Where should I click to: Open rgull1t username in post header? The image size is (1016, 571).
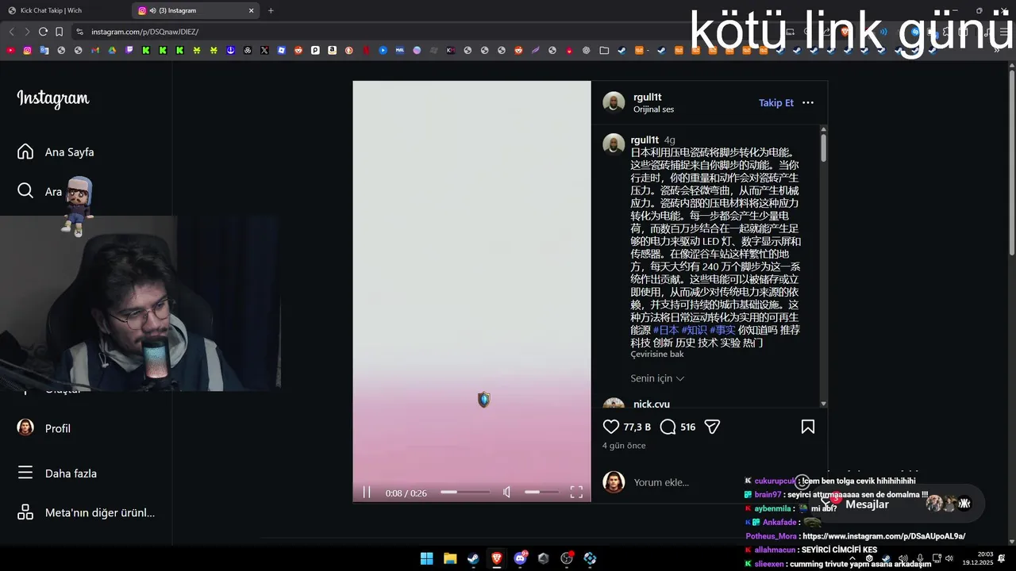pos(648,97)
